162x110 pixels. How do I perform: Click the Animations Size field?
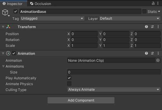[114, 72]
